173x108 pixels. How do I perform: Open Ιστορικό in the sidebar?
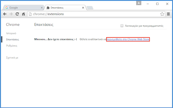11,33
